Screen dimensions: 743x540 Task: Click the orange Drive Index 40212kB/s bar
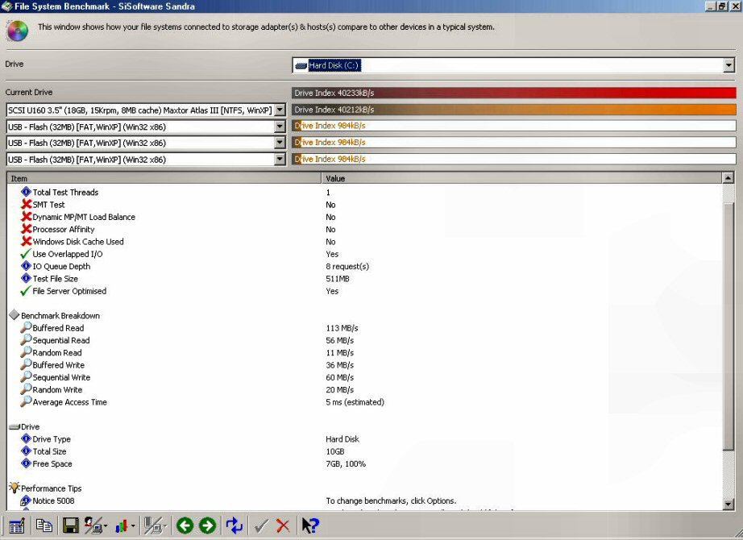pyautogui.click(x=513, y=110)
